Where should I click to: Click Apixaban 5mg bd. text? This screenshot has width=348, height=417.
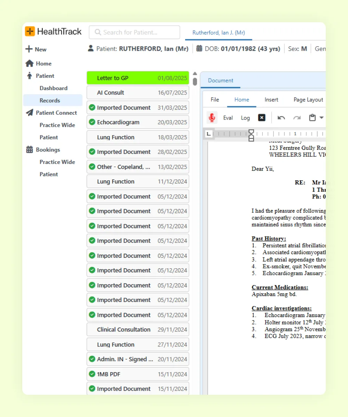tap(274, 294)
